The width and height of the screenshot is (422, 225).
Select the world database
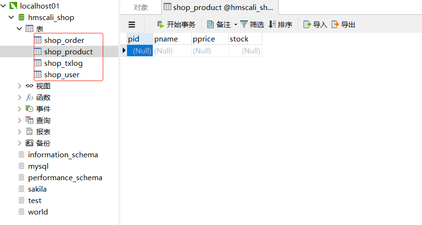pyautogui.click(x=38, y=212)
